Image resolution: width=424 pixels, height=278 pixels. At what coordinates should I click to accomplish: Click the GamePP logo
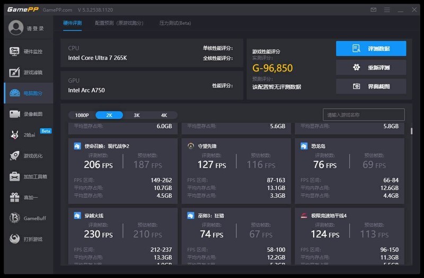click(x=23, y=10)
